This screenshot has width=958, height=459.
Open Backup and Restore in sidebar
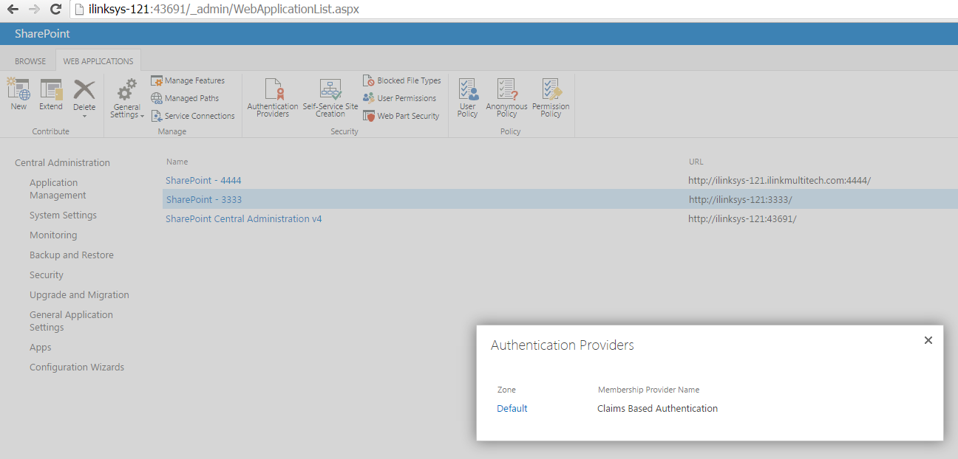click(x=72, y=255)
